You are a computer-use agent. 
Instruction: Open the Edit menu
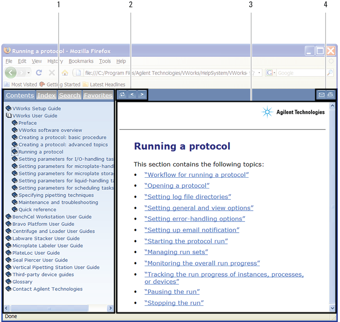[22, 61]
